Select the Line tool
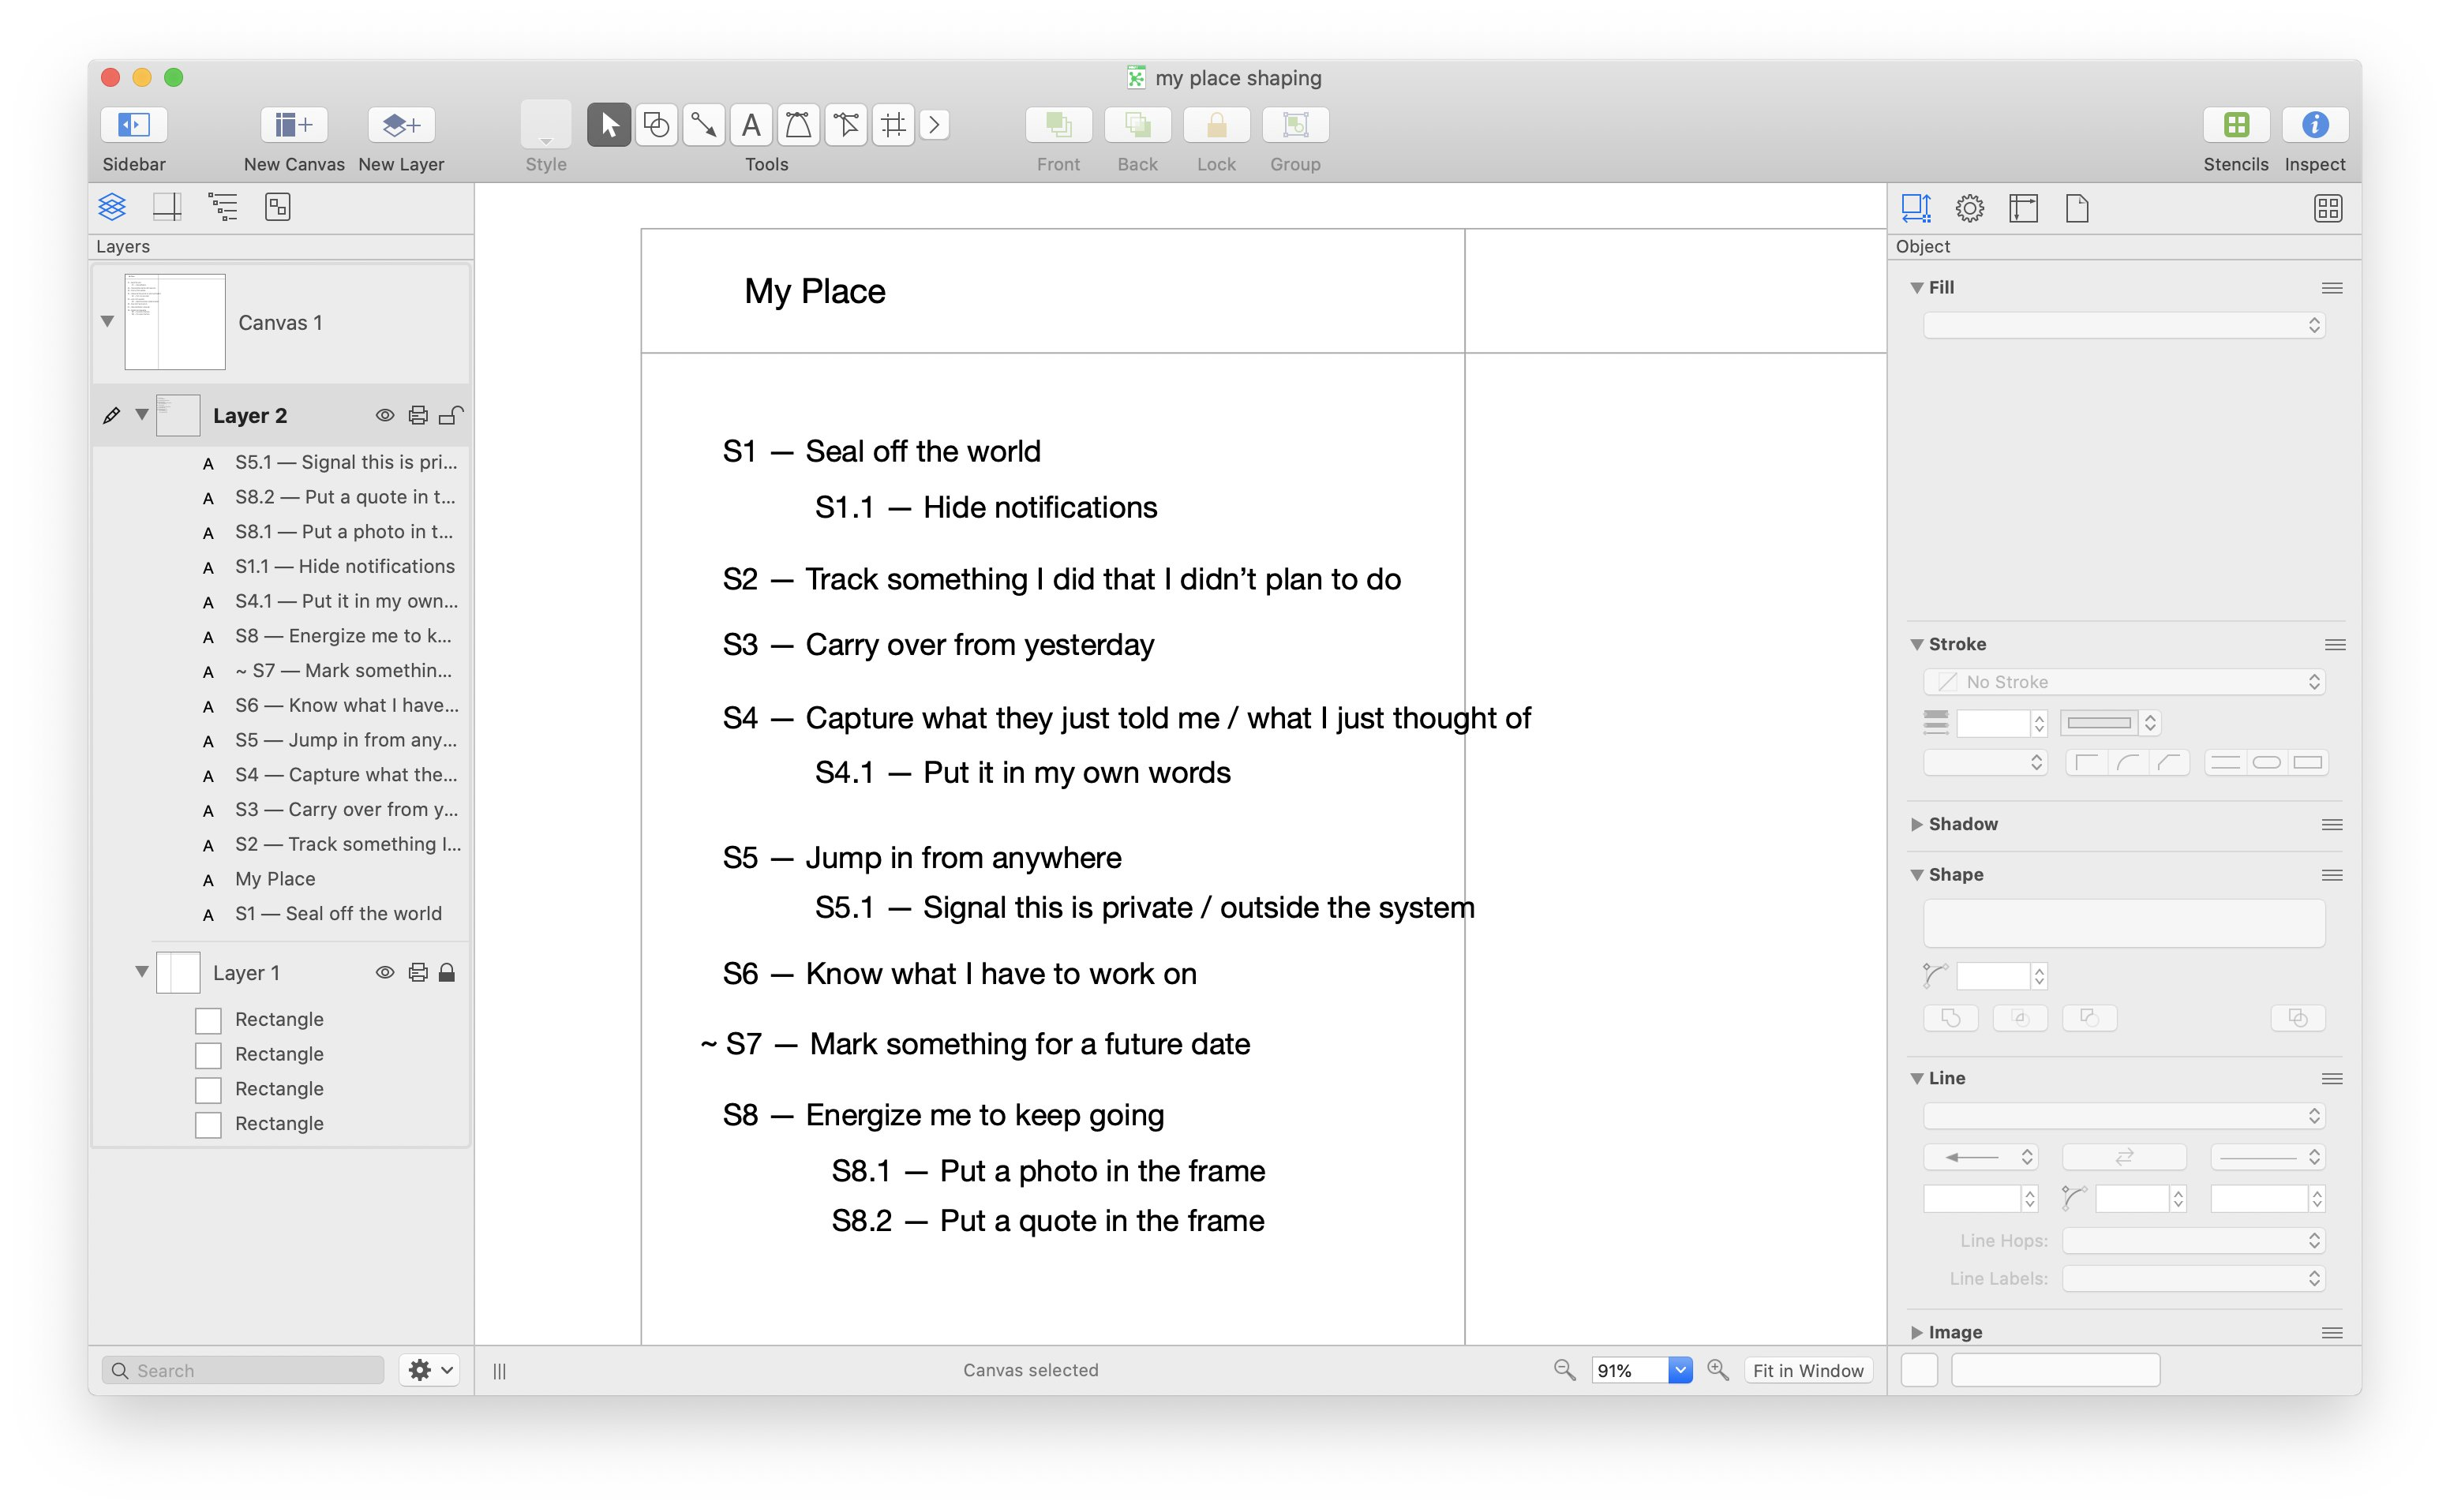This screenshot has height=1512, width=2450. (x=704, y=125)
